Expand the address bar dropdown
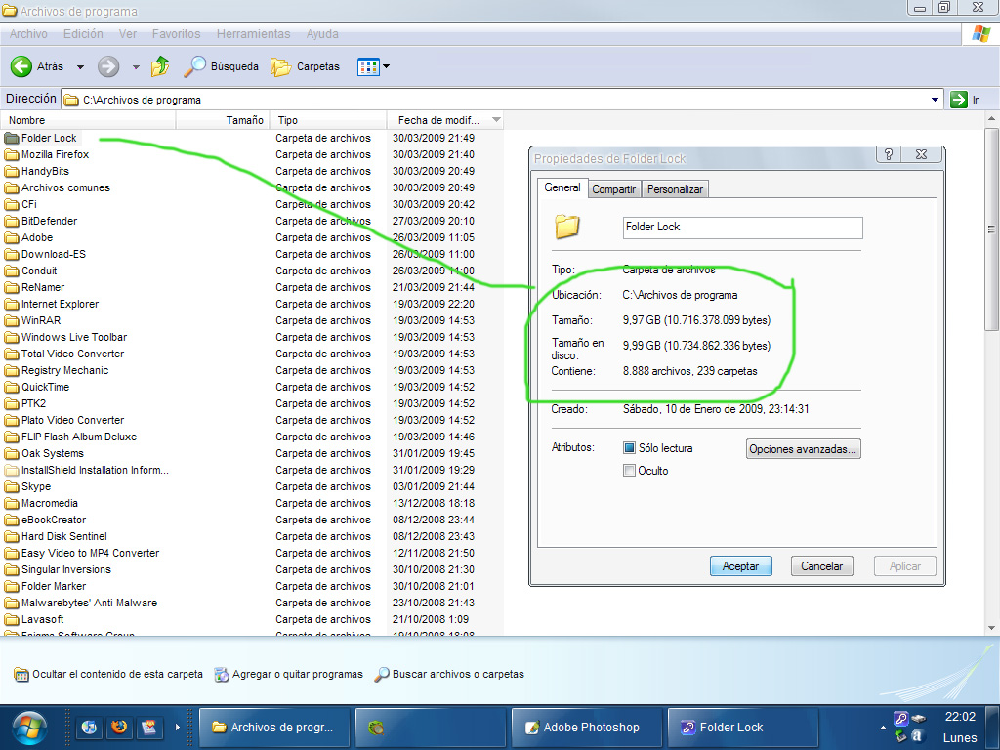This screenshot has height=750, width=1000. [935, 100]
